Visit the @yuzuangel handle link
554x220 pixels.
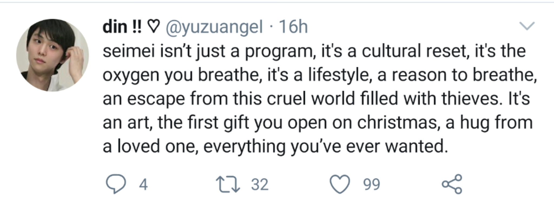click(x=214, y=27)
